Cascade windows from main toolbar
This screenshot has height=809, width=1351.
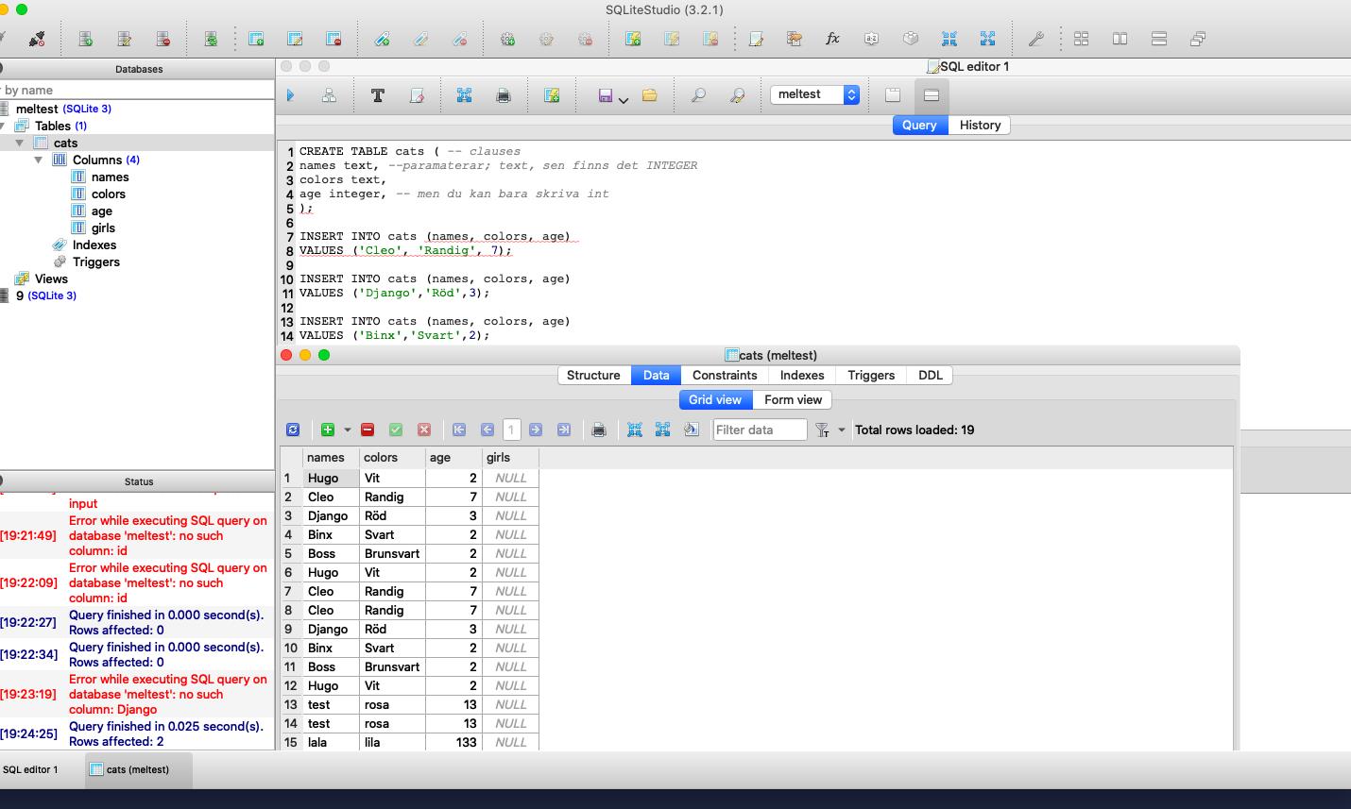[x=1198, y=39]
